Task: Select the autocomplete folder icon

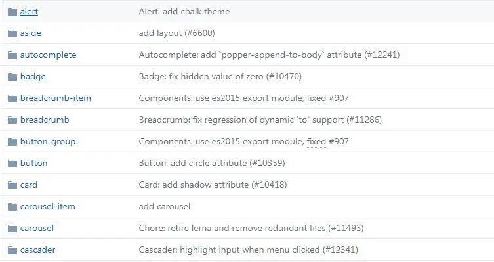Action: coord(12,55)
